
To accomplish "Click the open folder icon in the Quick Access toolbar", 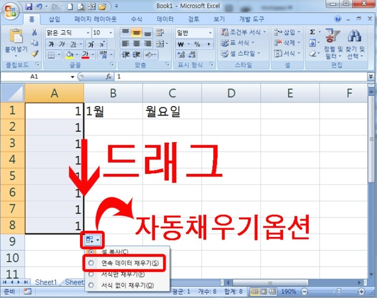I will pos(103,7).
